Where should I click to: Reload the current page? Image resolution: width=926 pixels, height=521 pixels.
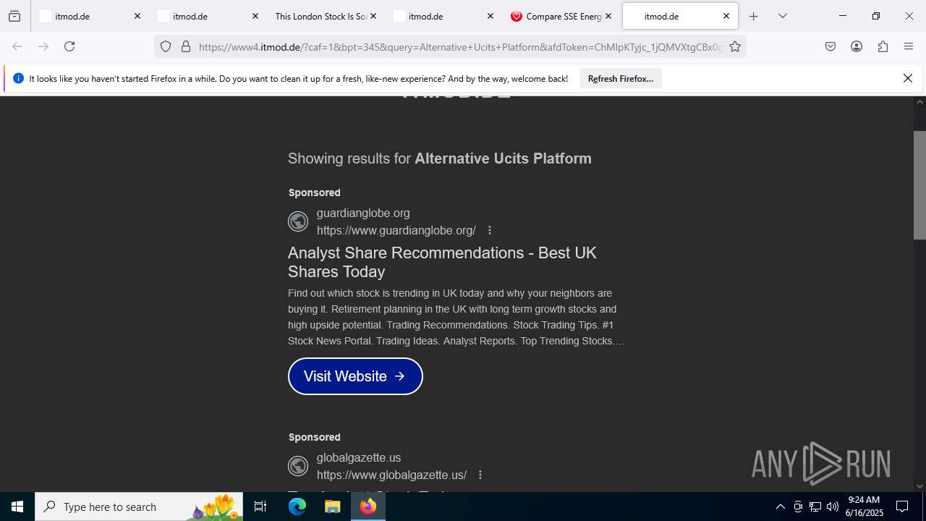[69, 46]
